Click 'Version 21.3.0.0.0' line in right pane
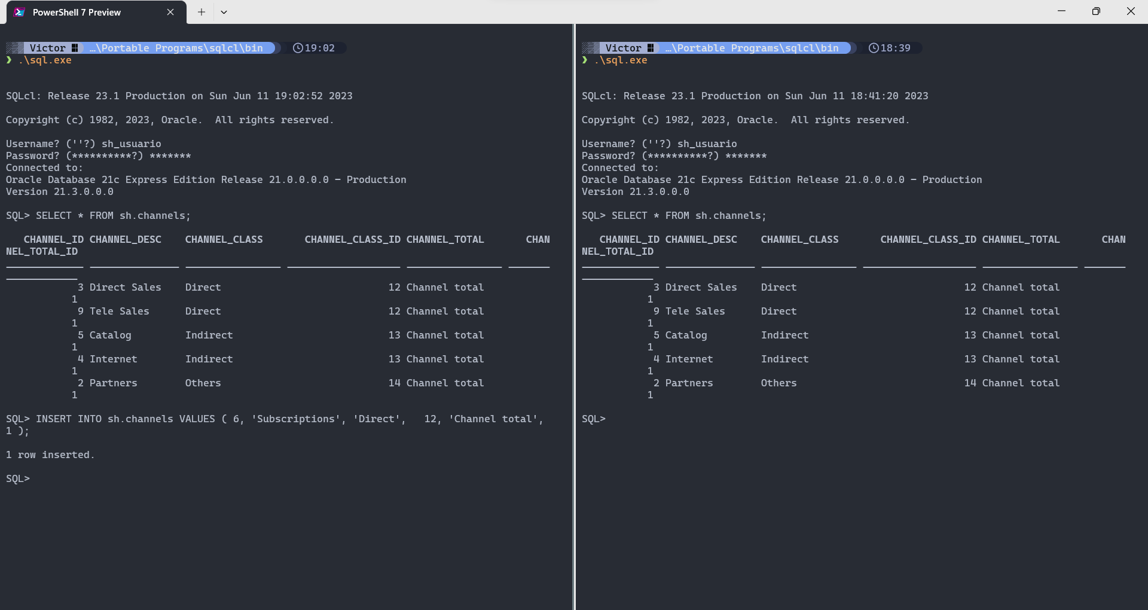 point(636,191)
